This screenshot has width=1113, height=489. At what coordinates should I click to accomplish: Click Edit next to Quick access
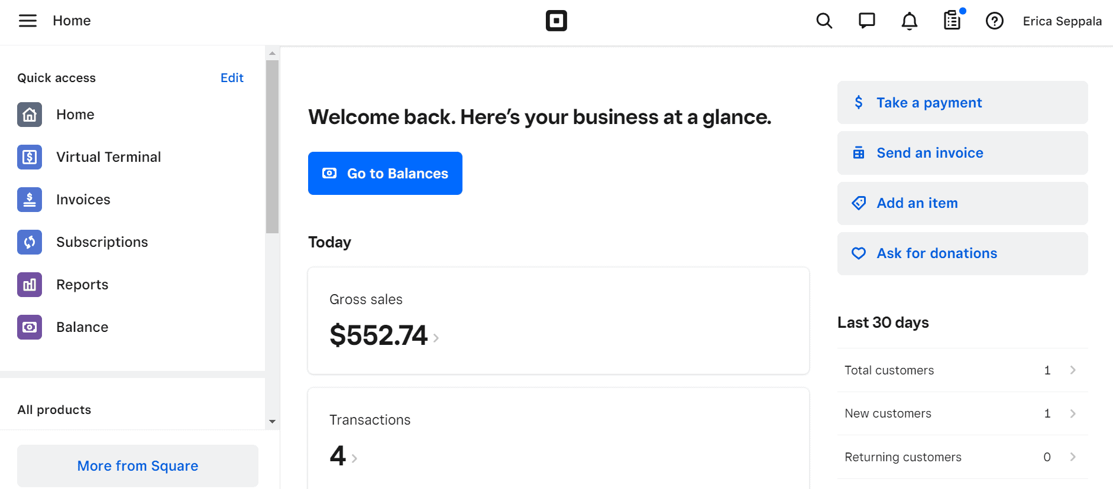[232, 78]
